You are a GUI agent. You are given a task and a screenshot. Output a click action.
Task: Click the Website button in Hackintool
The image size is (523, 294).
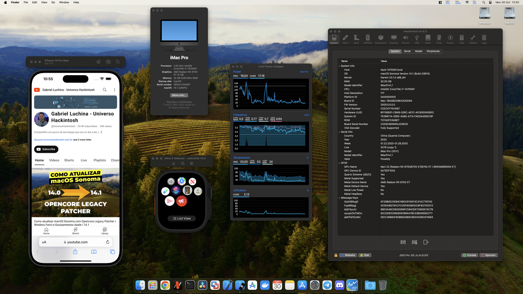tap(348, 255)
